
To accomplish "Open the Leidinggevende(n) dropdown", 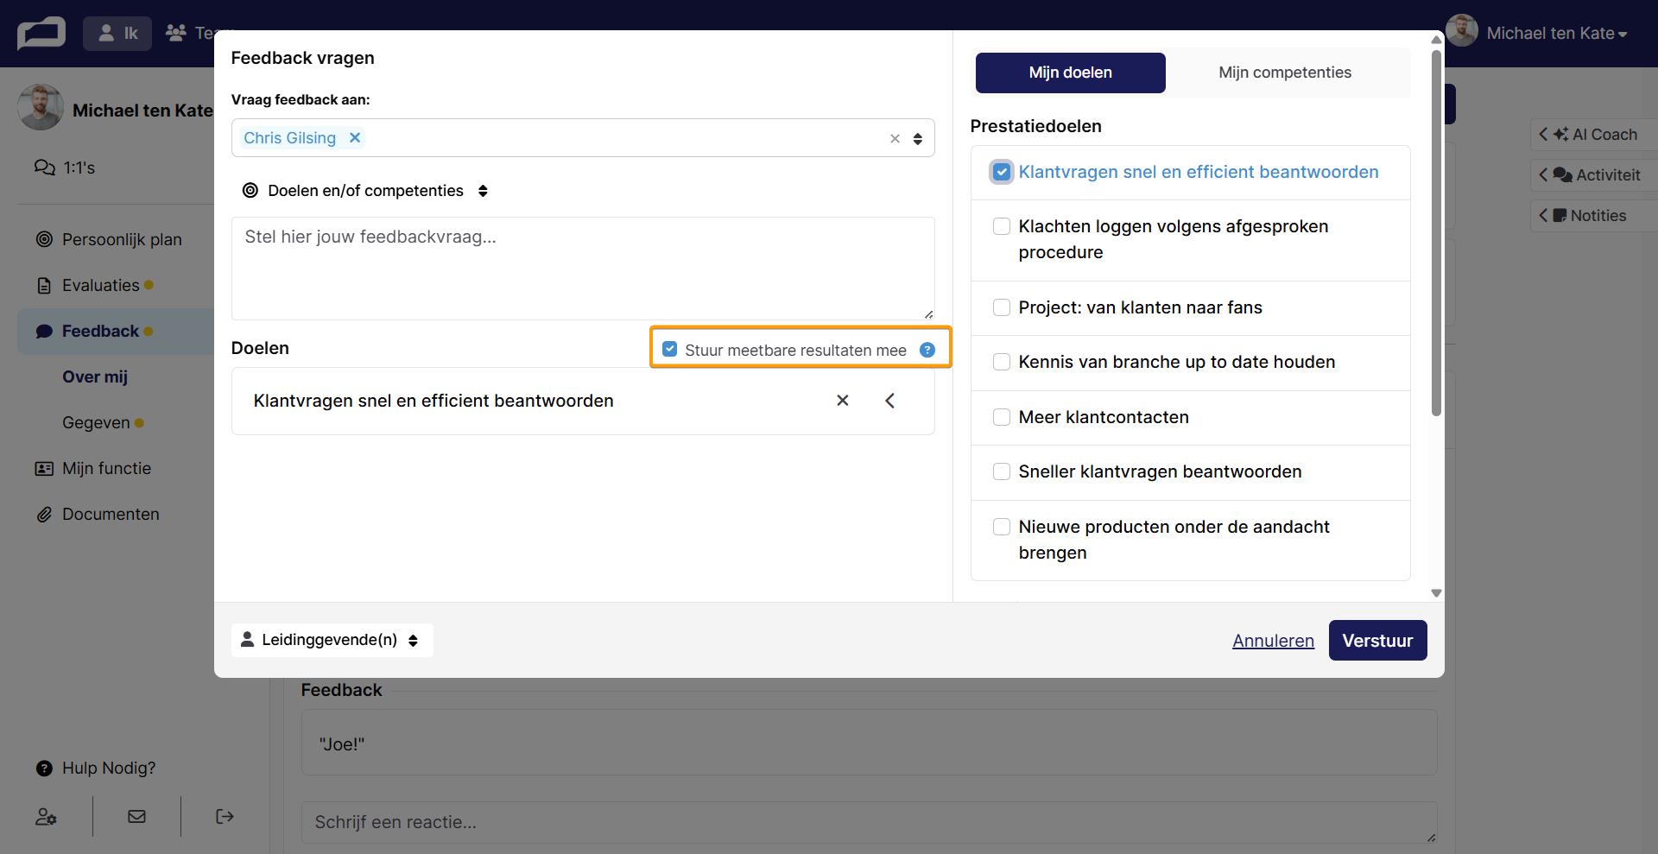I will click(332, 640).
